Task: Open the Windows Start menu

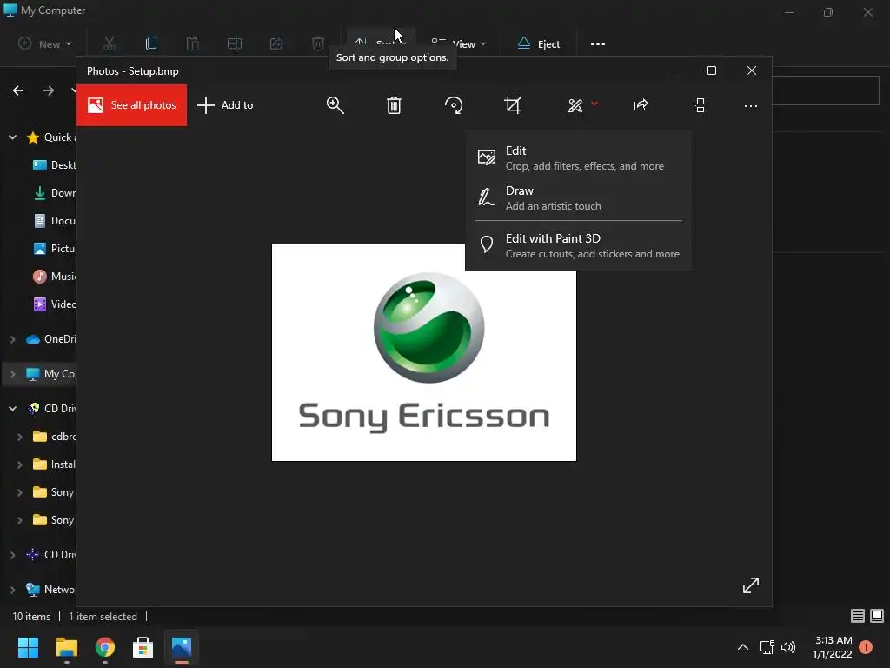Action: coord(28,647)
